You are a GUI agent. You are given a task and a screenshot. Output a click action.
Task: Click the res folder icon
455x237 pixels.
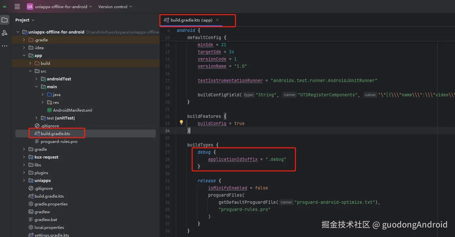click(x=50, y=102)
